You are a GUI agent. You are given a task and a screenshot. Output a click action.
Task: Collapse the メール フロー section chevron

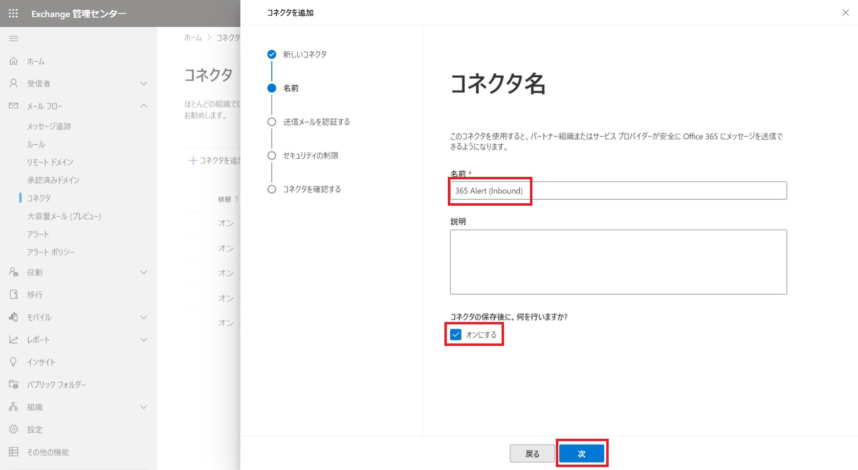(144, 106)
